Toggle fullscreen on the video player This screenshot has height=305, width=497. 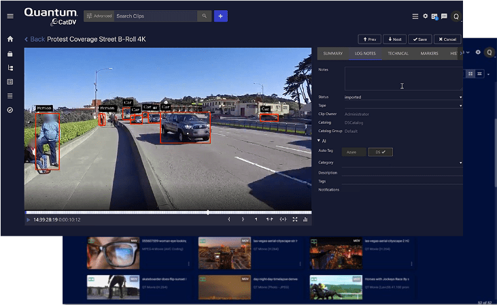pos(295,219)
